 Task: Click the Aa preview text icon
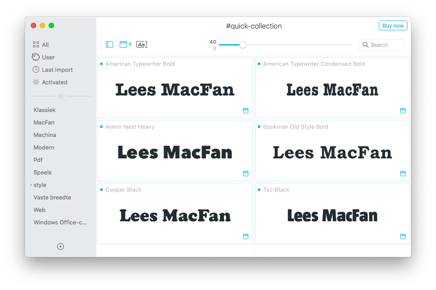142,45
